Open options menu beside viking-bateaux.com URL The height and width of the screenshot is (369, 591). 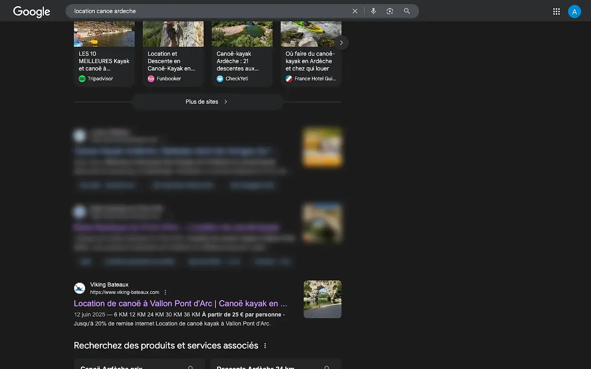(165, 292)
